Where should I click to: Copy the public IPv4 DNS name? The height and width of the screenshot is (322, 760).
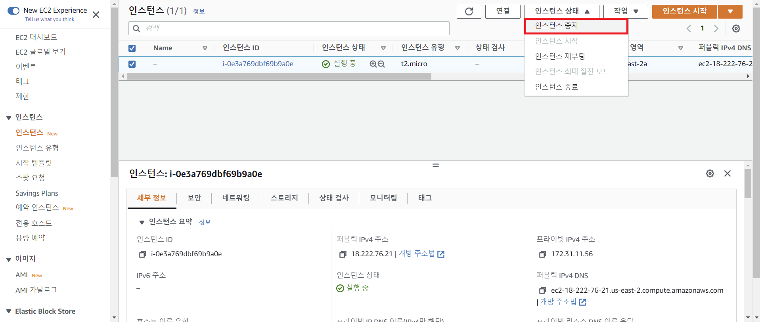click(x=543, y=290)
